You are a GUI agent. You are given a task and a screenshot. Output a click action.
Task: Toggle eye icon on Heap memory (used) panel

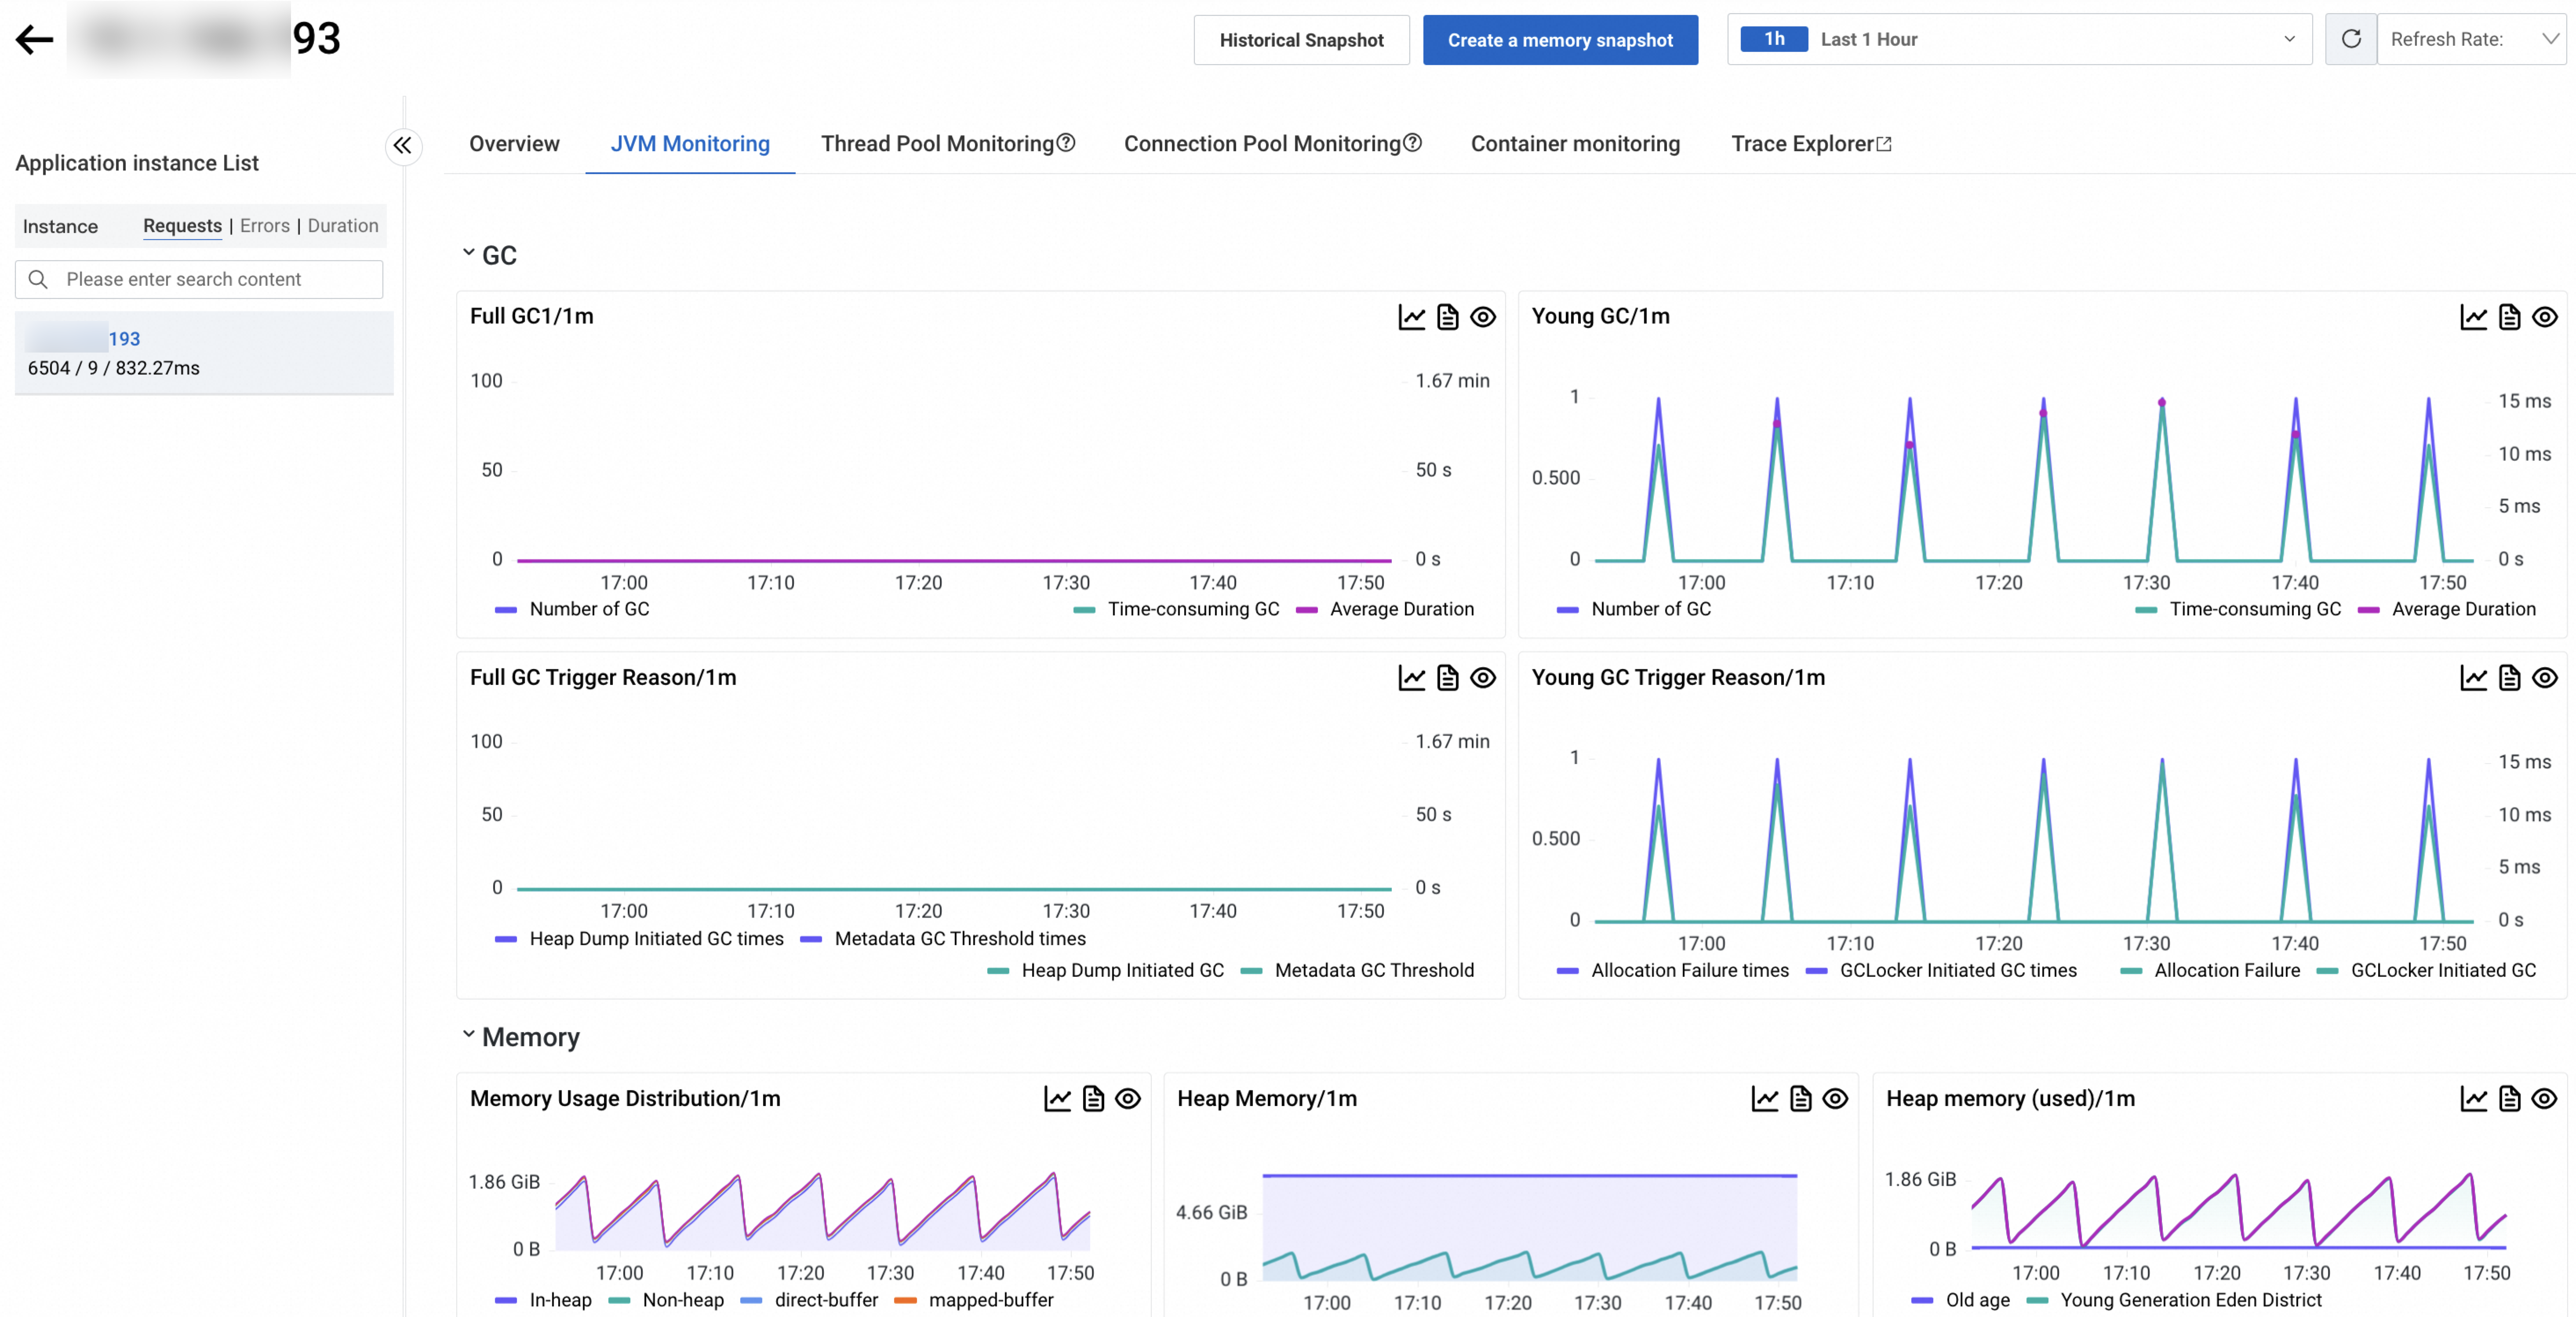click(2544, 1099)
